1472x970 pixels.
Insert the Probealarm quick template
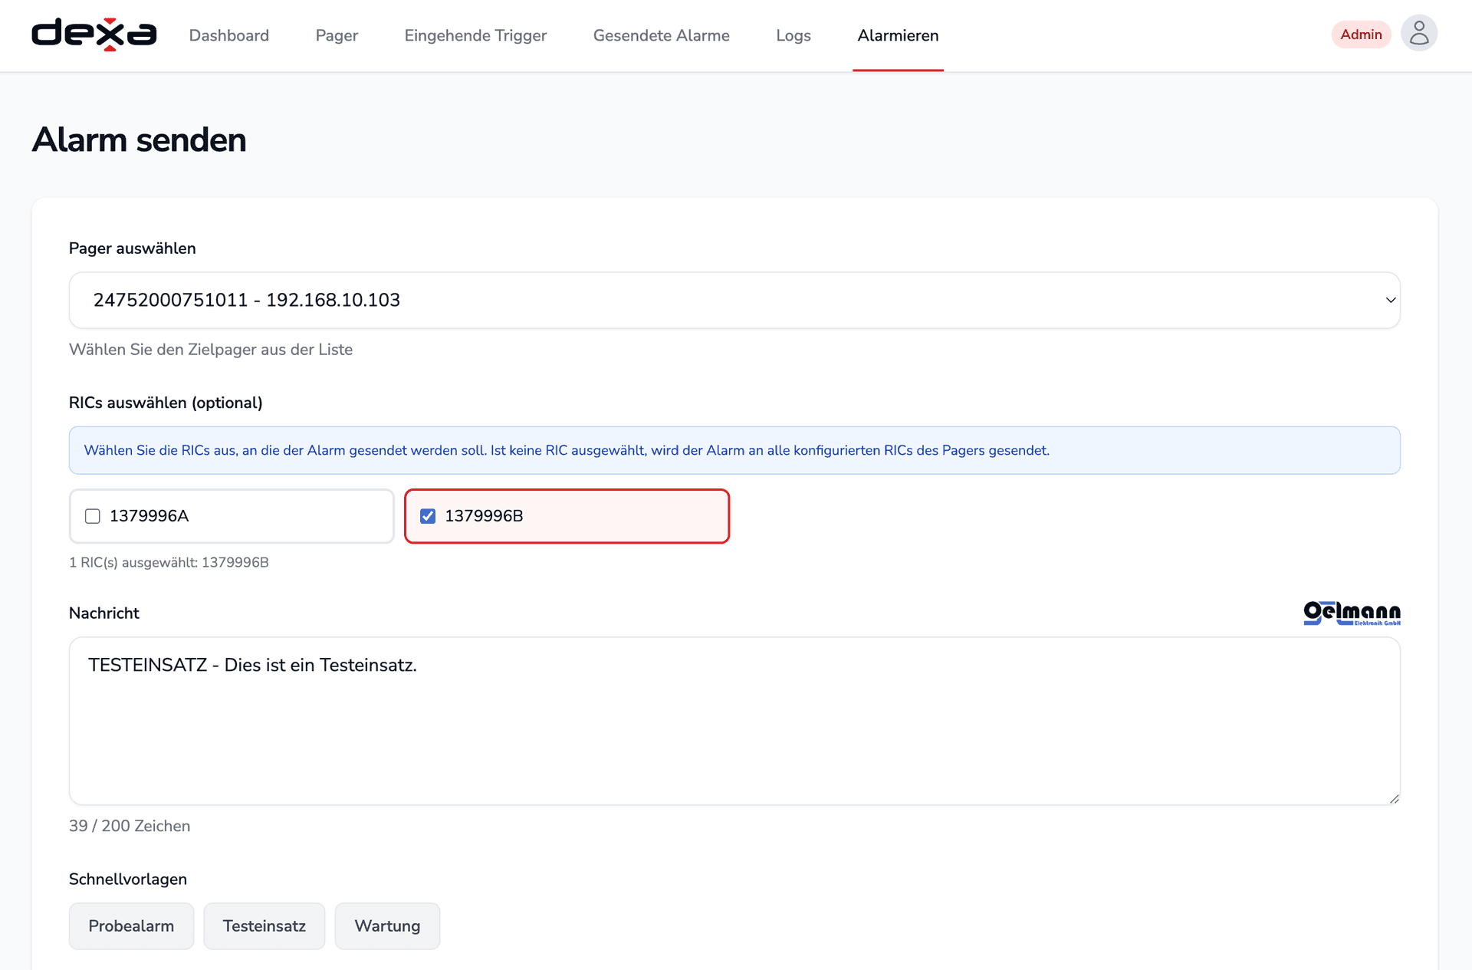tap(131, 926)
